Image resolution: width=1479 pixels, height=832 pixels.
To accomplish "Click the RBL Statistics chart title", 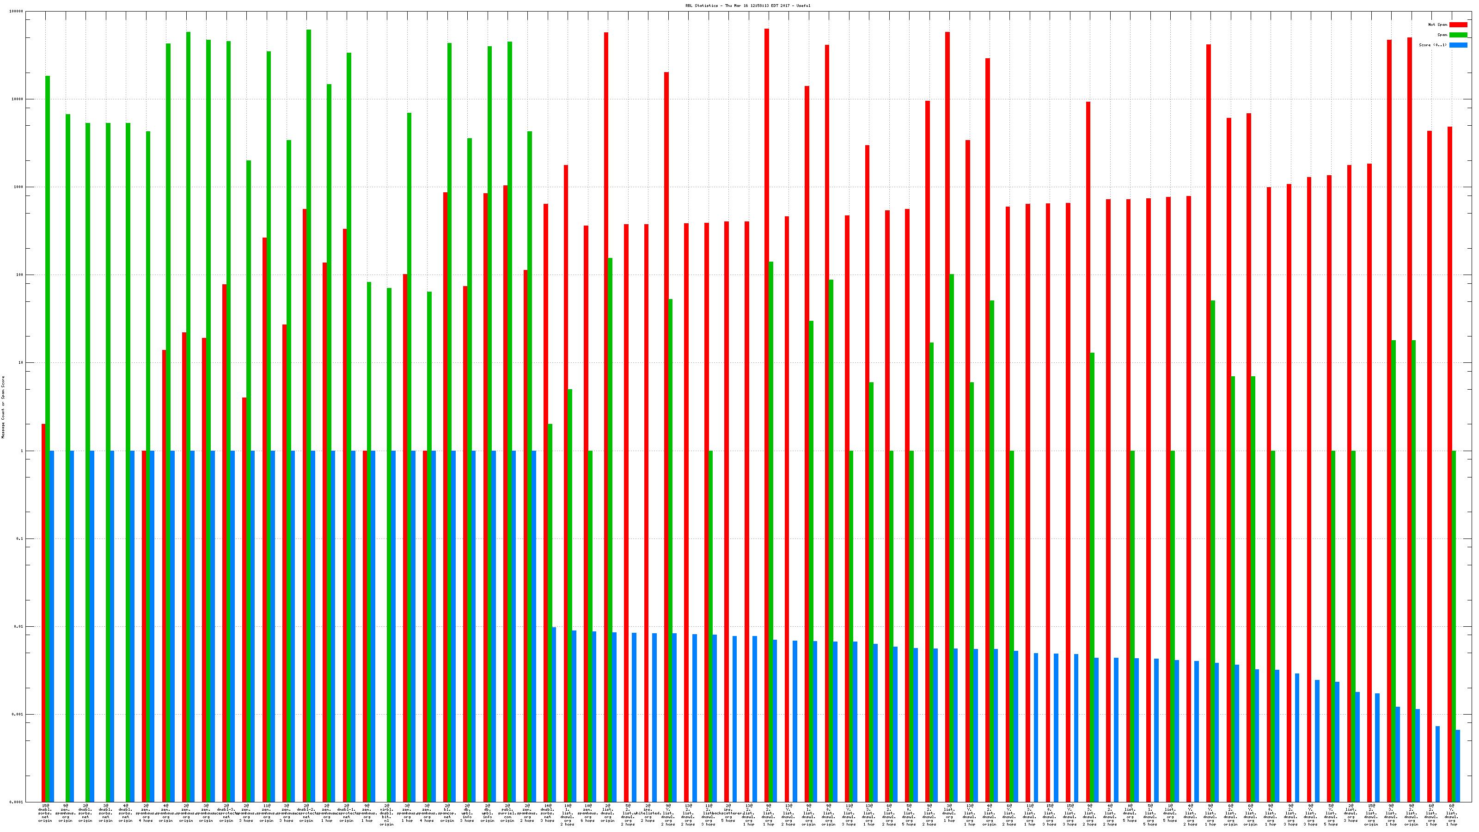I will tap(747, 6).
